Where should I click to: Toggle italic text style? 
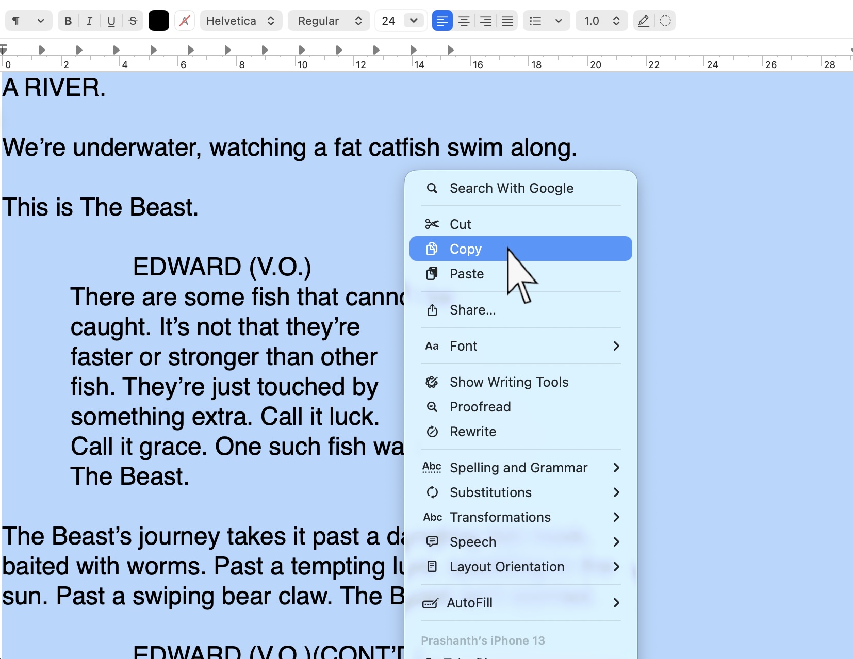(x=89, y=21)
